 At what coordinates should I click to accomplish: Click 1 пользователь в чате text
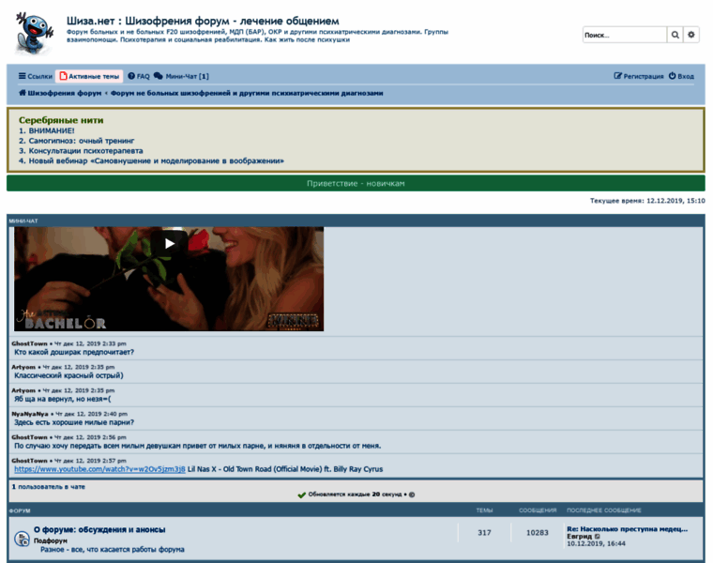(x=48, y=487)
